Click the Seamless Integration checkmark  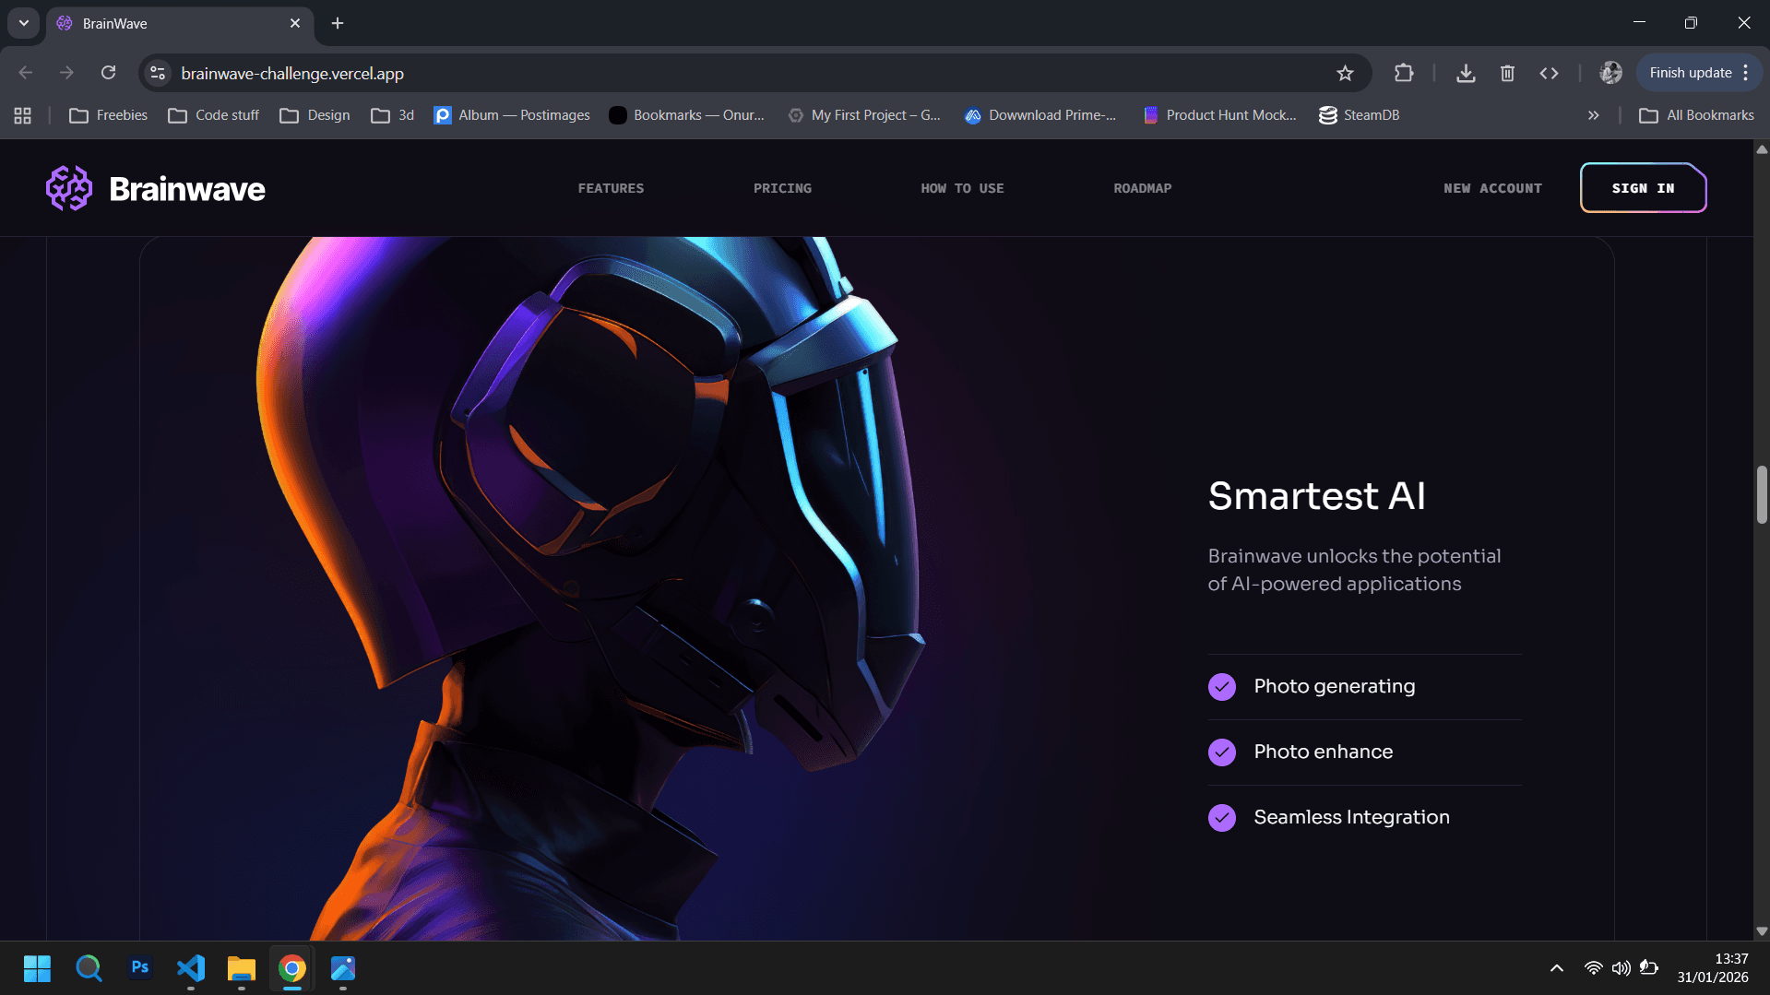click(x=1221, y=818)
